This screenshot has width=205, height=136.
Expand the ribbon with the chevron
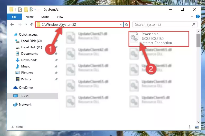[x=192, y=16]
